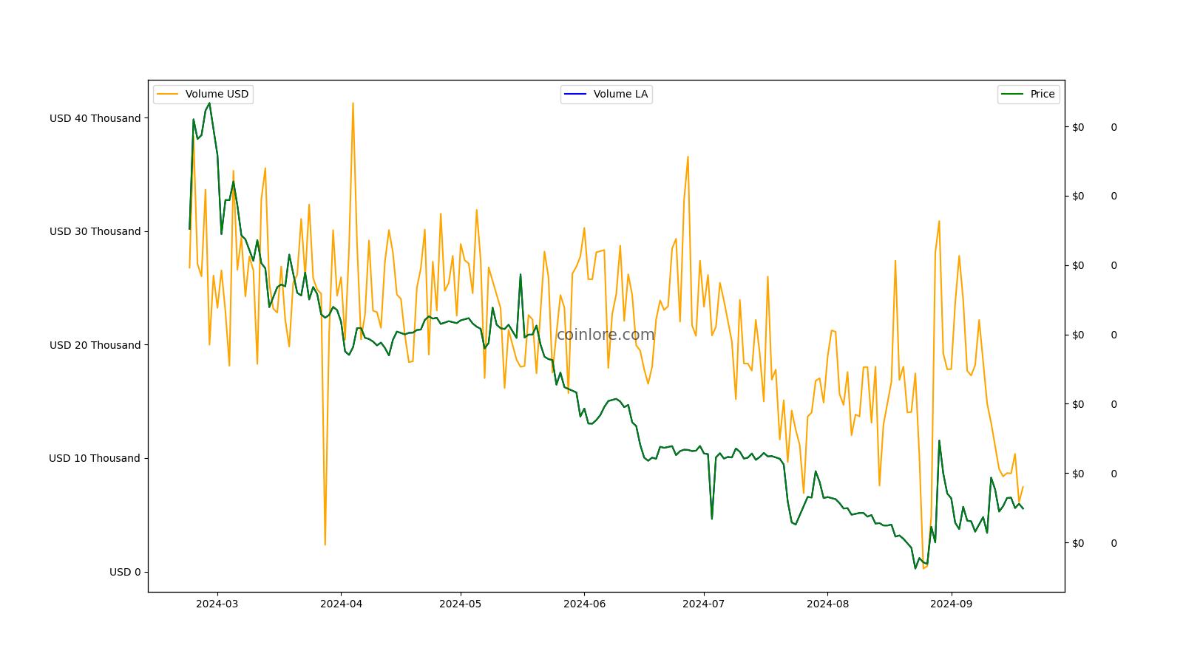The image size is (1183, 665).
Task: Select the USD 40 Thousand axis label
Action: [x=95, y=118]
